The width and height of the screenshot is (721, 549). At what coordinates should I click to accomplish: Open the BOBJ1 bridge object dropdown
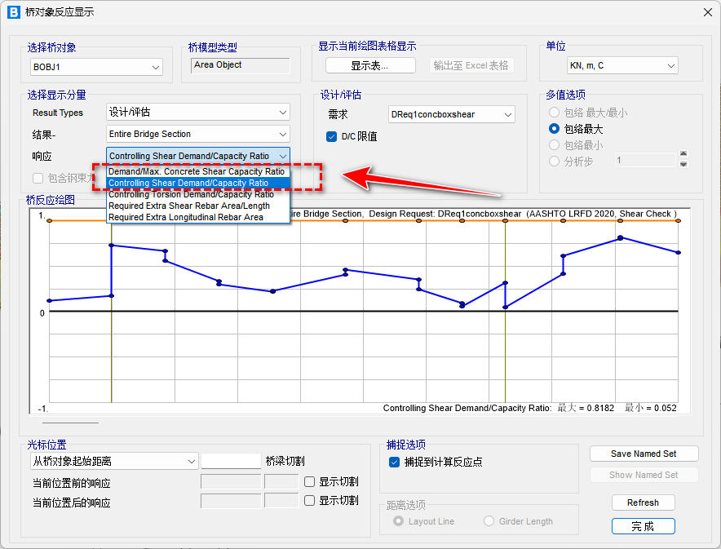(x=95, y=67)
